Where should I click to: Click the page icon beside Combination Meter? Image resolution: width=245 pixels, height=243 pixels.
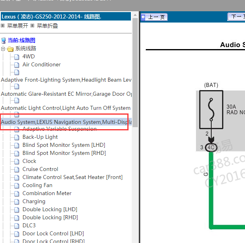click(17, 194)
